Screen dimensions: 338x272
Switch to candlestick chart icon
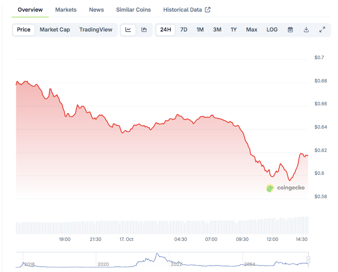tap(144, 30)
